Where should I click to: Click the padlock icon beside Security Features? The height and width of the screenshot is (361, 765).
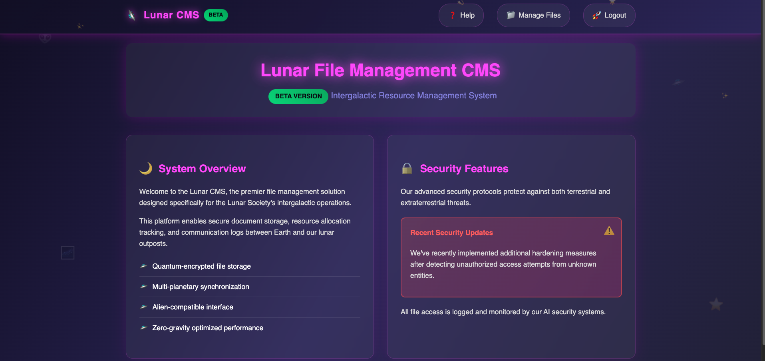407,168
